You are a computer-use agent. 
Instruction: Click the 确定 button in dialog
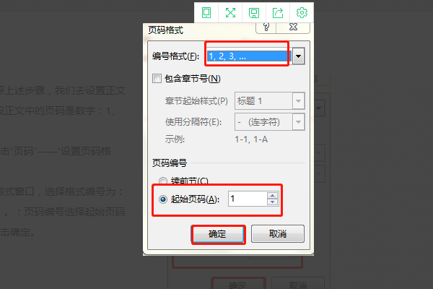[218, 234]
